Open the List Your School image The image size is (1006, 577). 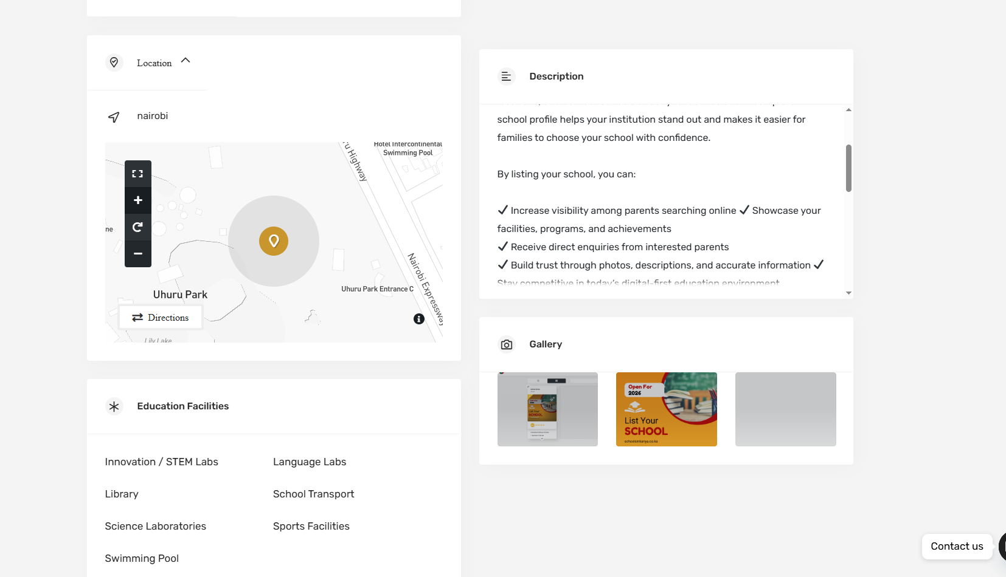point(667,409)
